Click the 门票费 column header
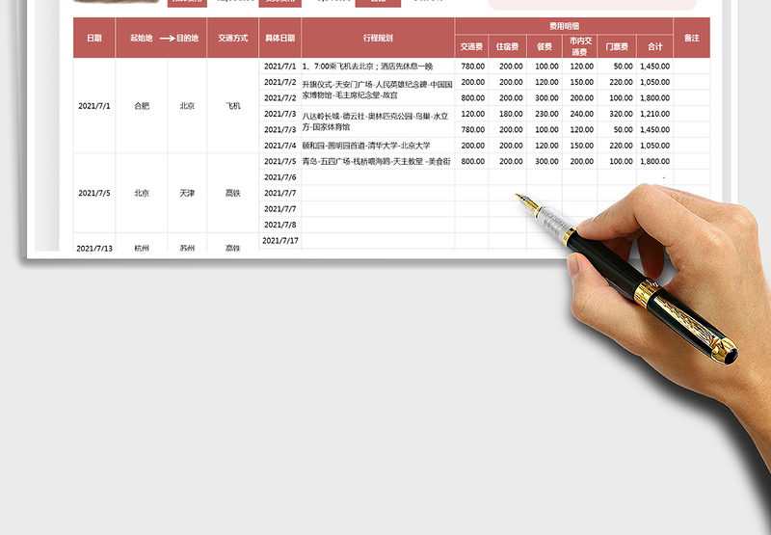The height and width of the screenshot is (535, 771). [x=616, y=46]
